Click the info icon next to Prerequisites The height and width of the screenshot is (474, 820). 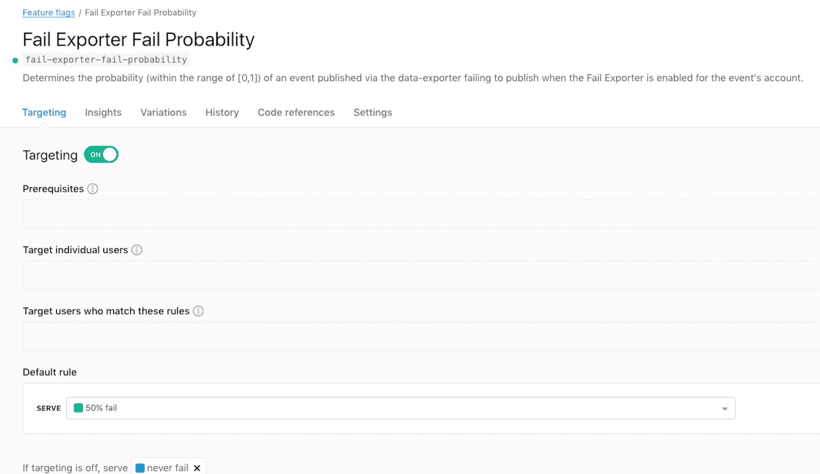93,188
